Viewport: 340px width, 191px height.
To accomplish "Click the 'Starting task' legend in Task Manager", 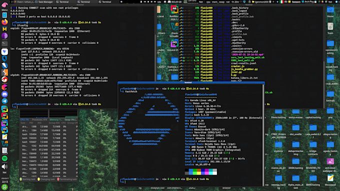I will pos(27,179).
